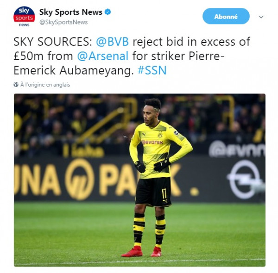Click the Evonik logo on the yellow jersey
This screenshot has width=278, height=273.
[x=152, y=142]
